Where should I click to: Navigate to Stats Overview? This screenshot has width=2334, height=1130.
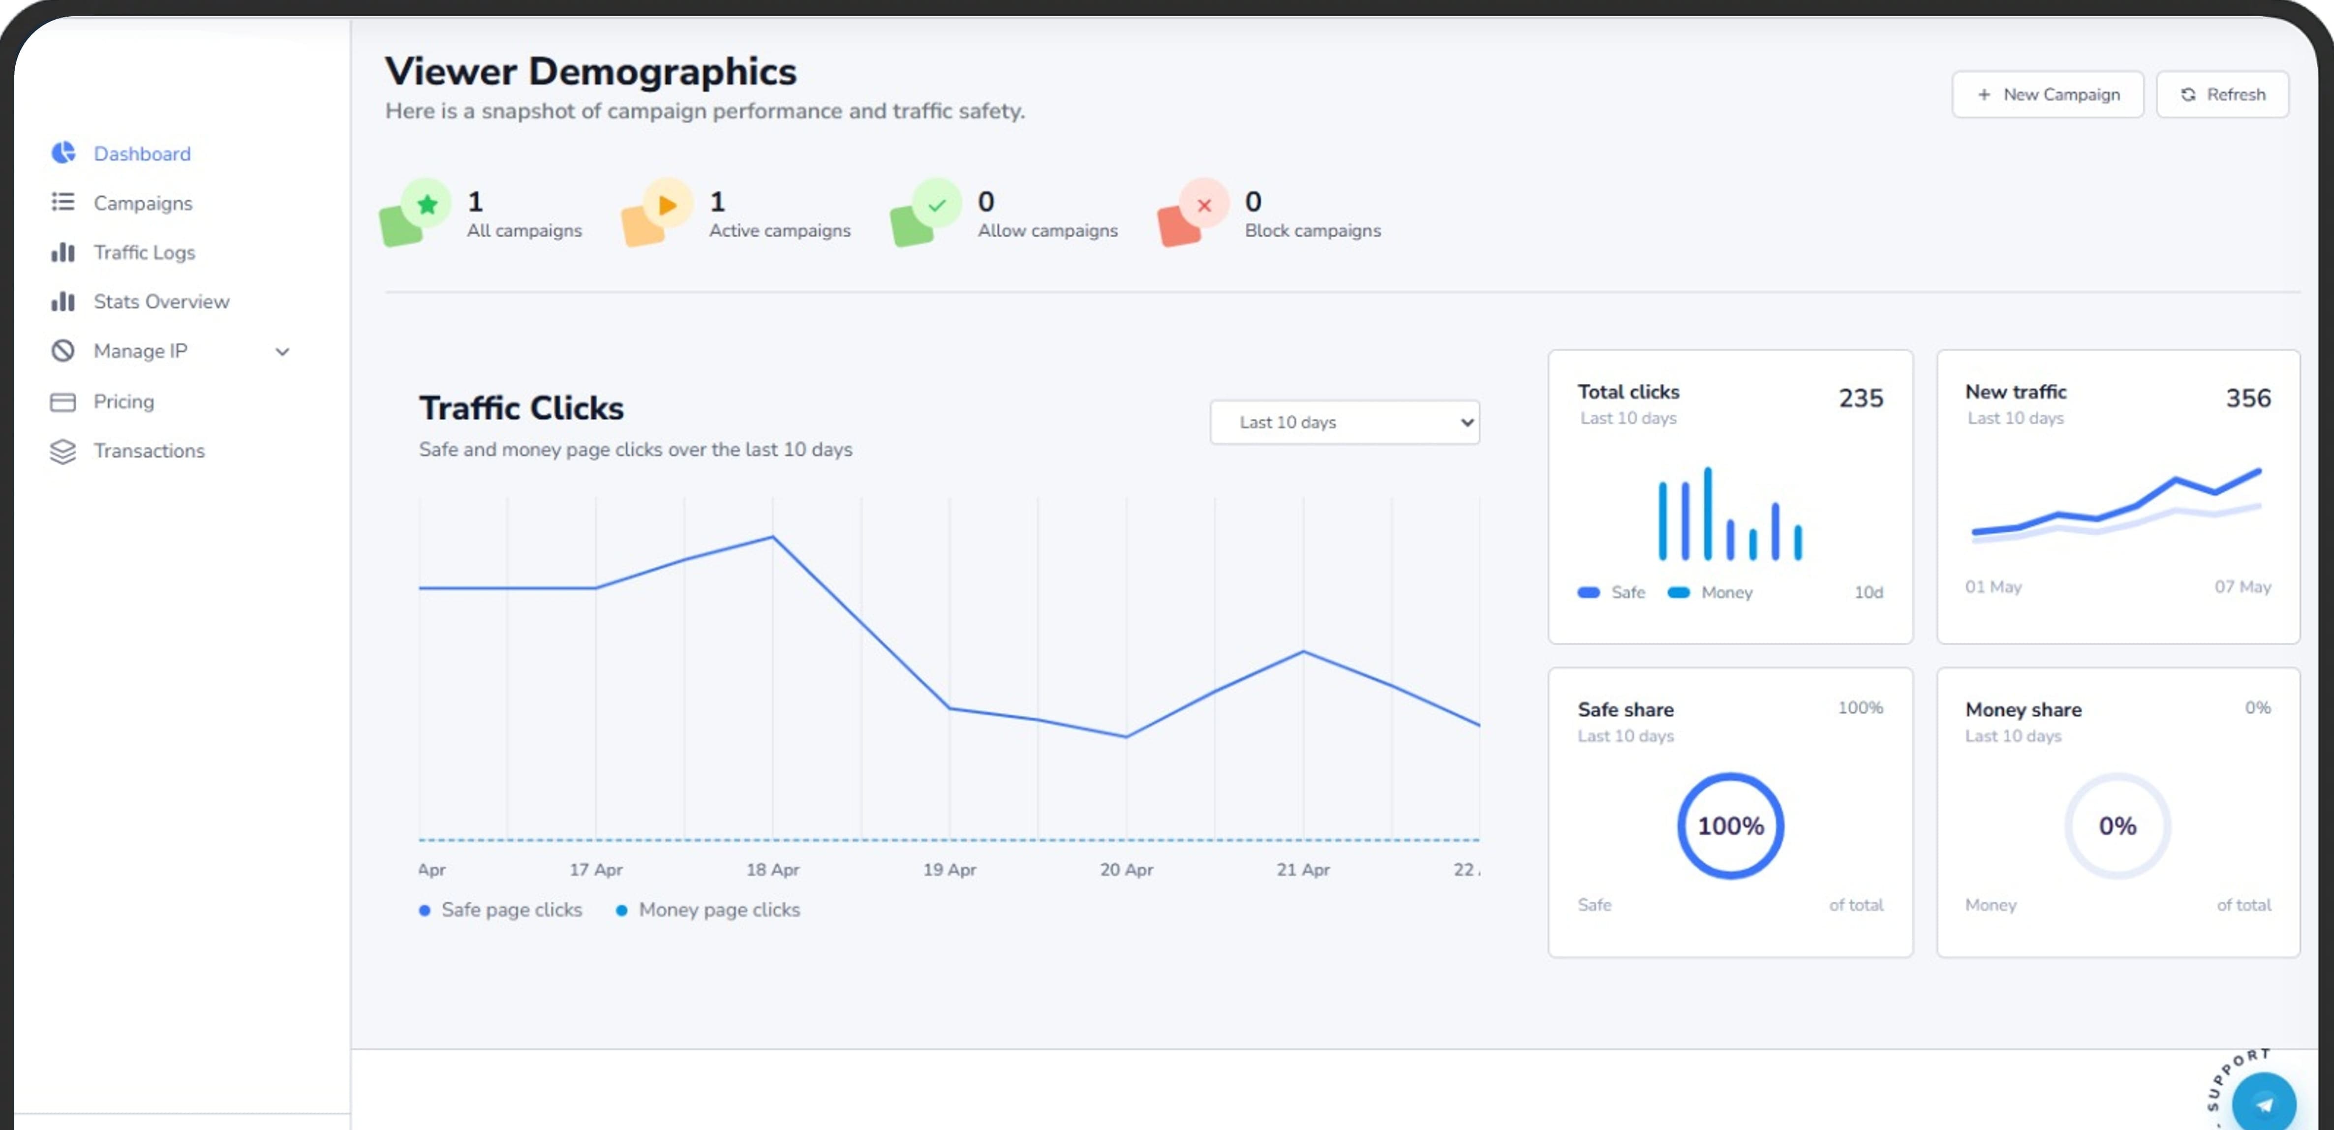[161, 301]
